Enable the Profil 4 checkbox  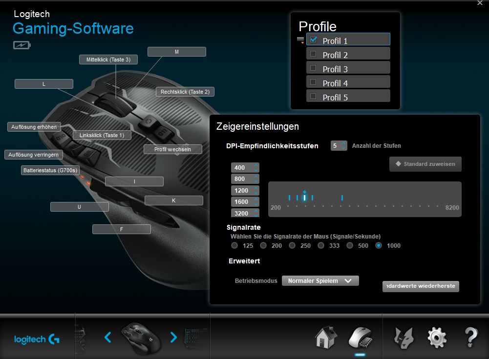313,82
